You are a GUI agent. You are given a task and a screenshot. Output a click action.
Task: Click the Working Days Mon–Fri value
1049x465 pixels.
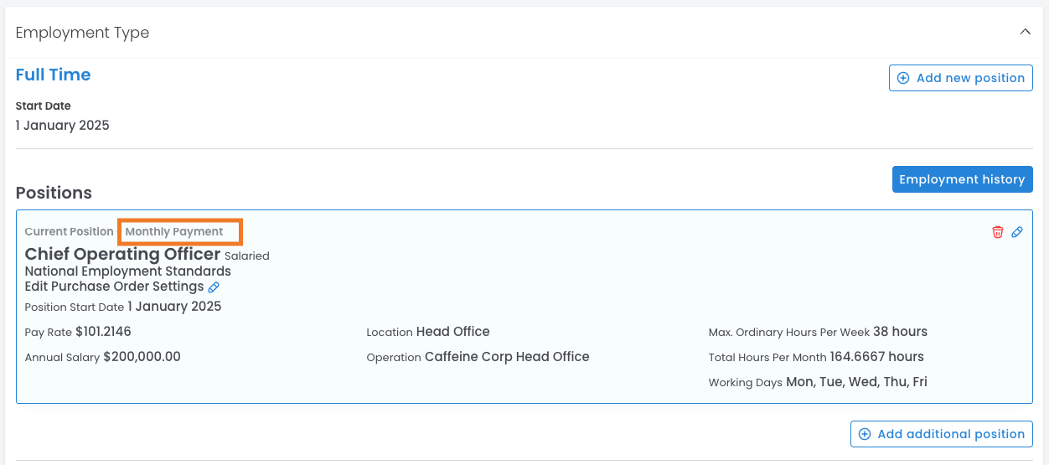(856, 382)
